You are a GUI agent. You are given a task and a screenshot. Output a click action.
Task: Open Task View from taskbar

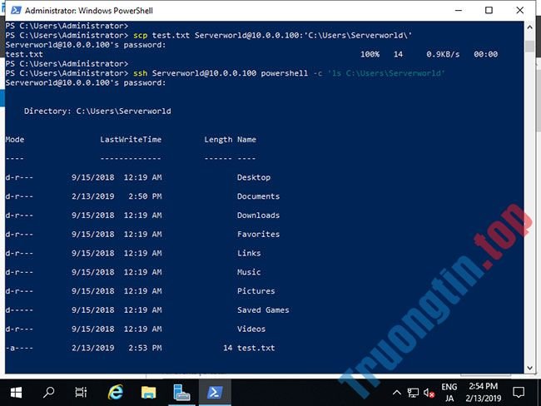click(81, 392)
